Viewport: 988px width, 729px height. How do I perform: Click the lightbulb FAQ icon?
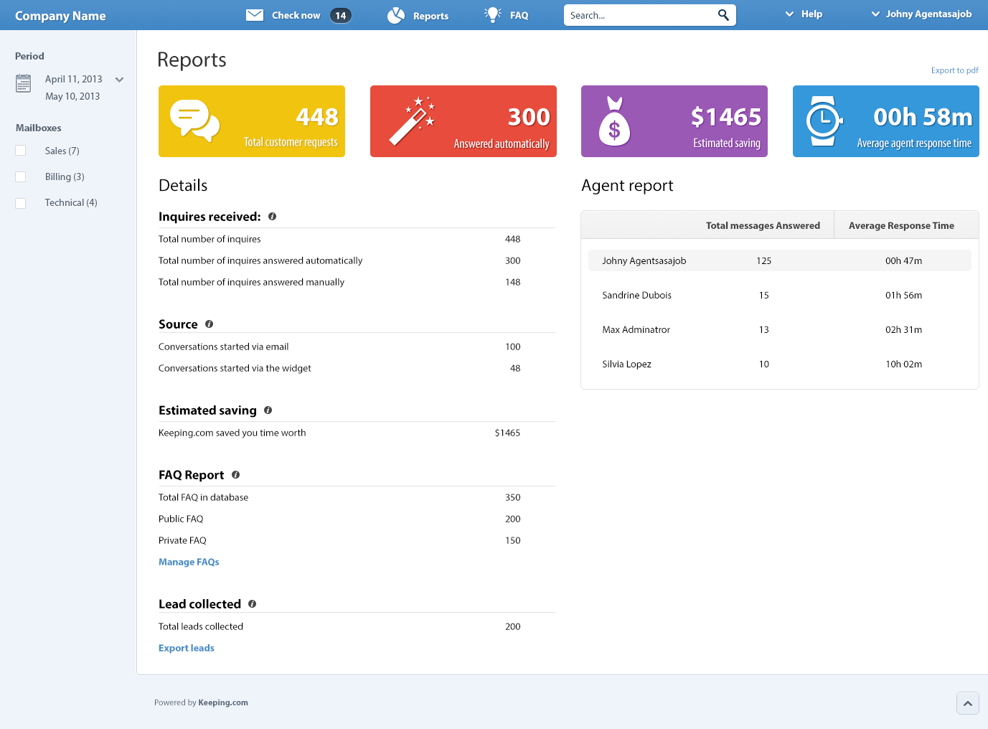[493, 14]
